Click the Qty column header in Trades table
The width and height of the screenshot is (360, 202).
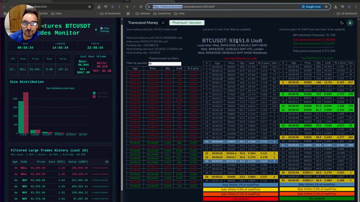coord(168,68)
